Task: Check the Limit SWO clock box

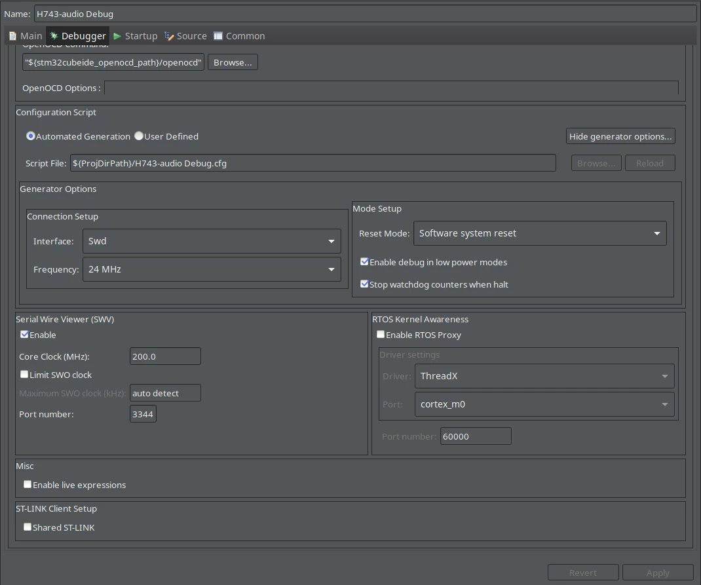Action: 25,375
